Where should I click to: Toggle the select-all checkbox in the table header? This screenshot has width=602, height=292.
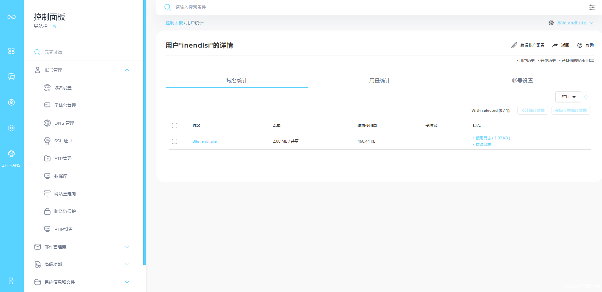pos(175,126)
